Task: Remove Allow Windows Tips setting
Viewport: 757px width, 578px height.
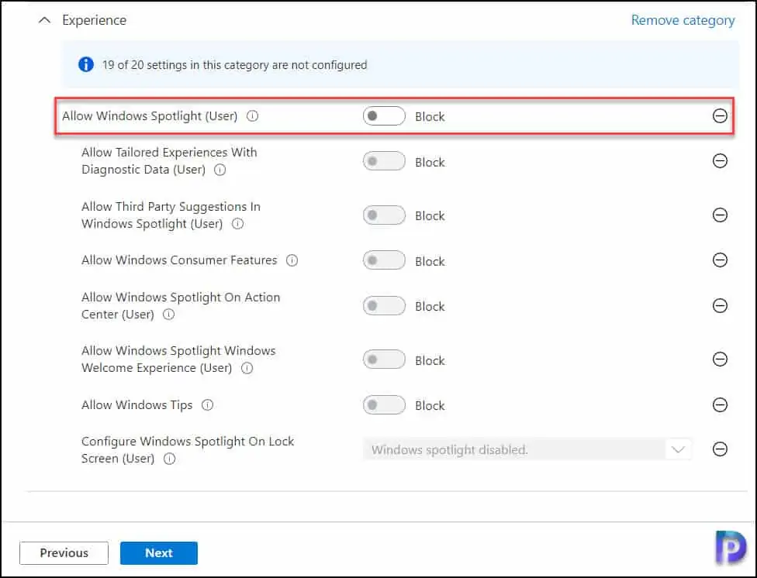Action: point(720,404)
